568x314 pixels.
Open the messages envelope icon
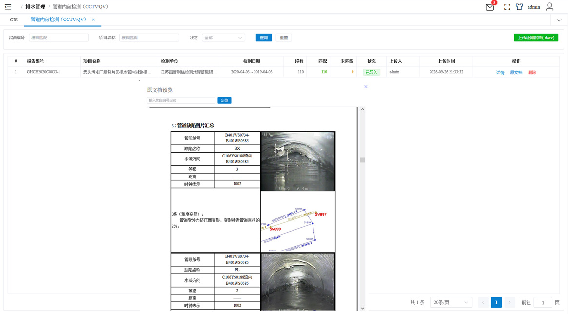490,7
